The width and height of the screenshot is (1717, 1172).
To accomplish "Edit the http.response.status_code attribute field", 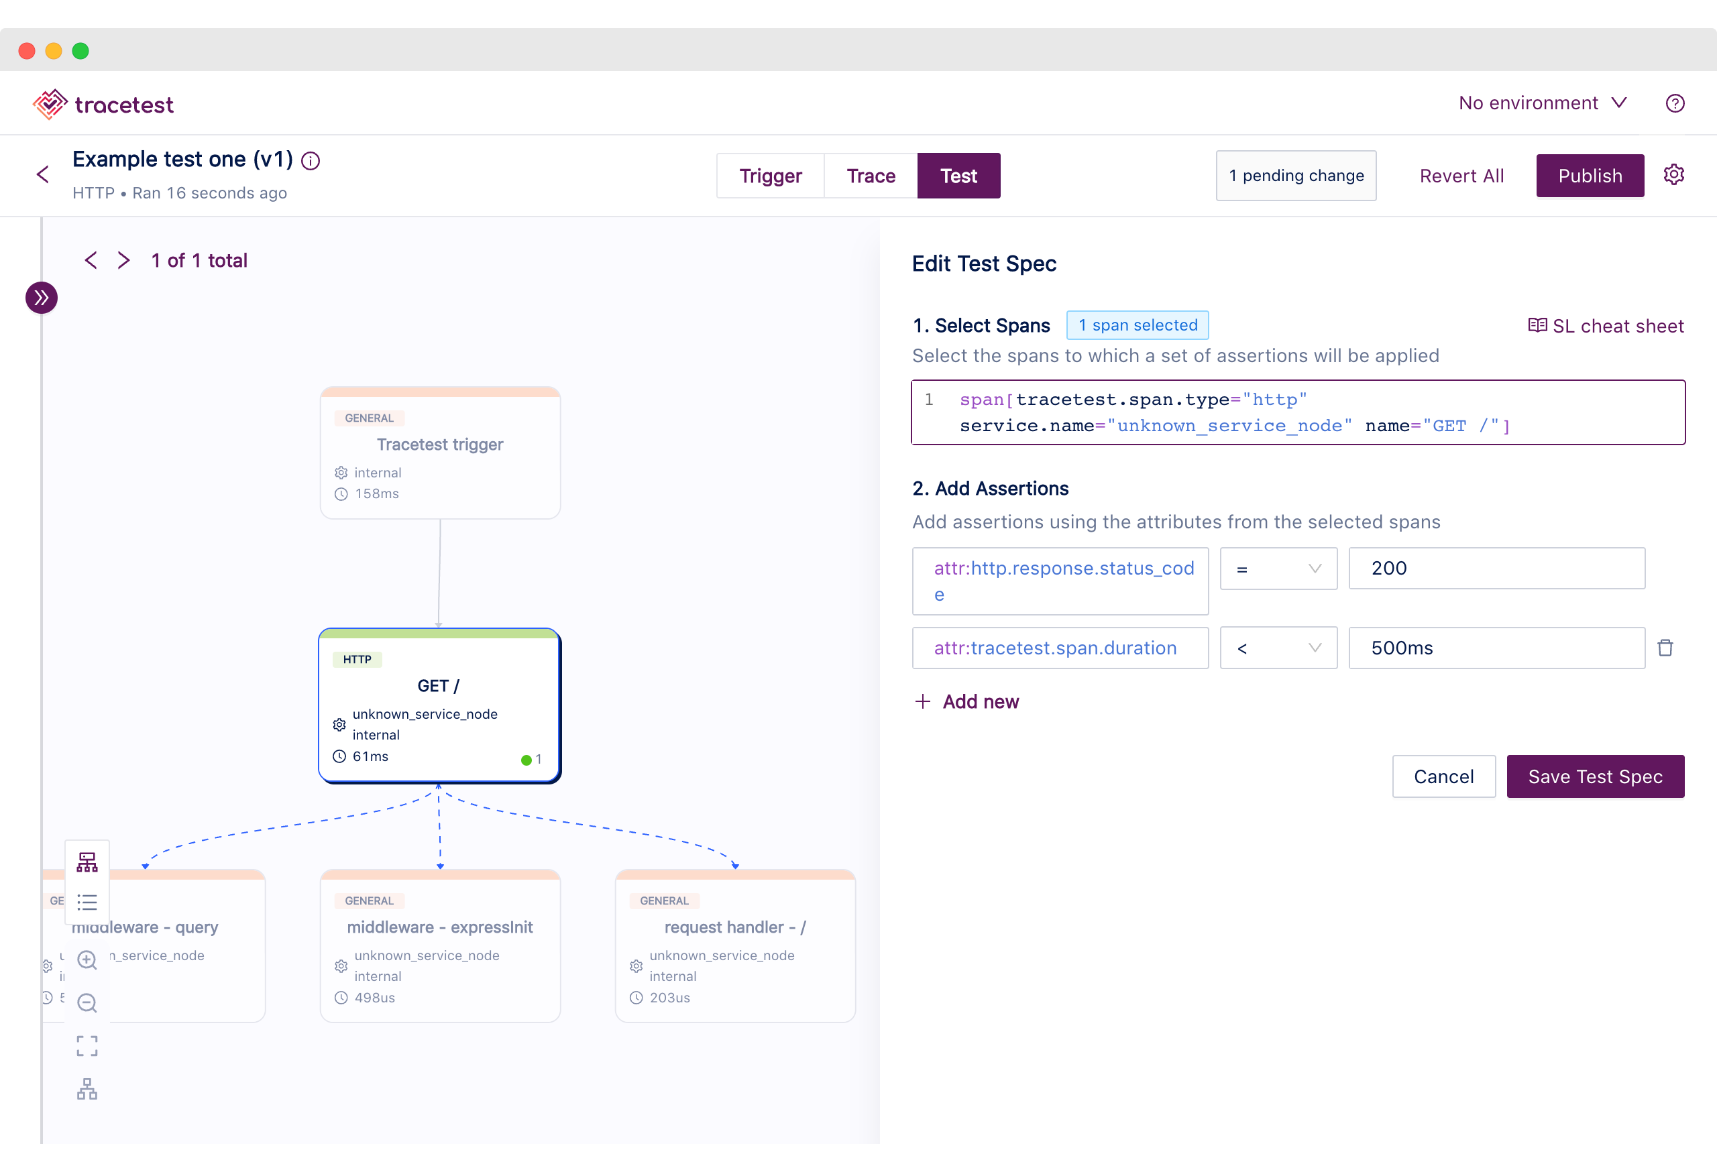I will point(1060,581).
